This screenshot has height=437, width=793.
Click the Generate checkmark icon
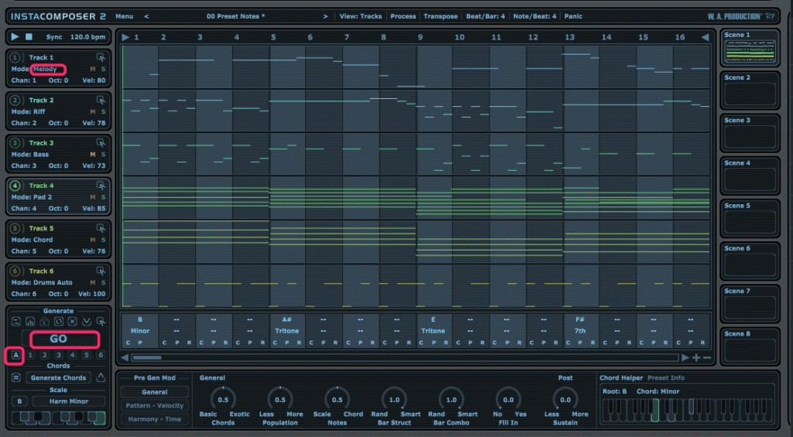[87, 321]
